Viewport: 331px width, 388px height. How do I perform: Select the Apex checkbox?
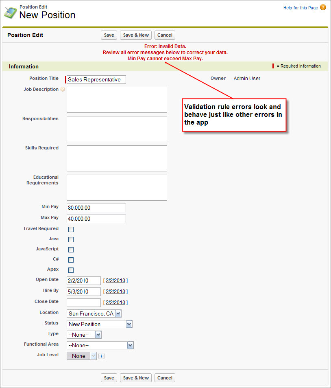(x=71, y=270)
